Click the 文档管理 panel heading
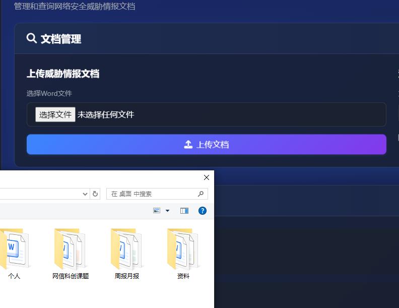The height and width of the screenshot is (308, 399). tap(60, 39)
